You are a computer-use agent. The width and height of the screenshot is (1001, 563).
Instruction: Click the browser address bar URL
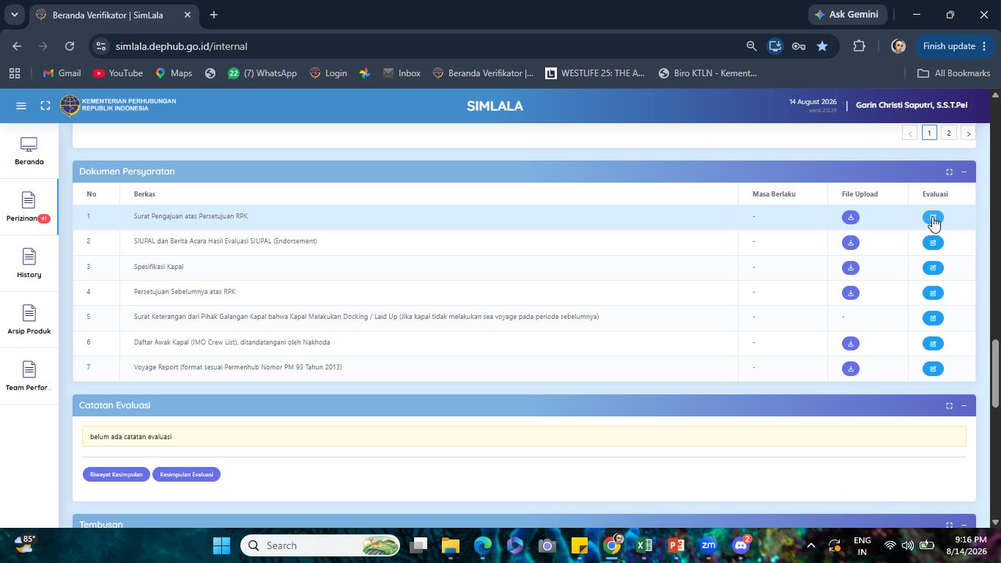[181, 46]
